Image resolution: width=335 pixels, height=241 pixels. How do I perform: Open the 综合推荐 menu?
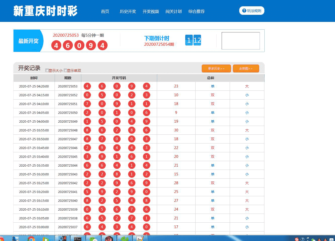[196, 11]
